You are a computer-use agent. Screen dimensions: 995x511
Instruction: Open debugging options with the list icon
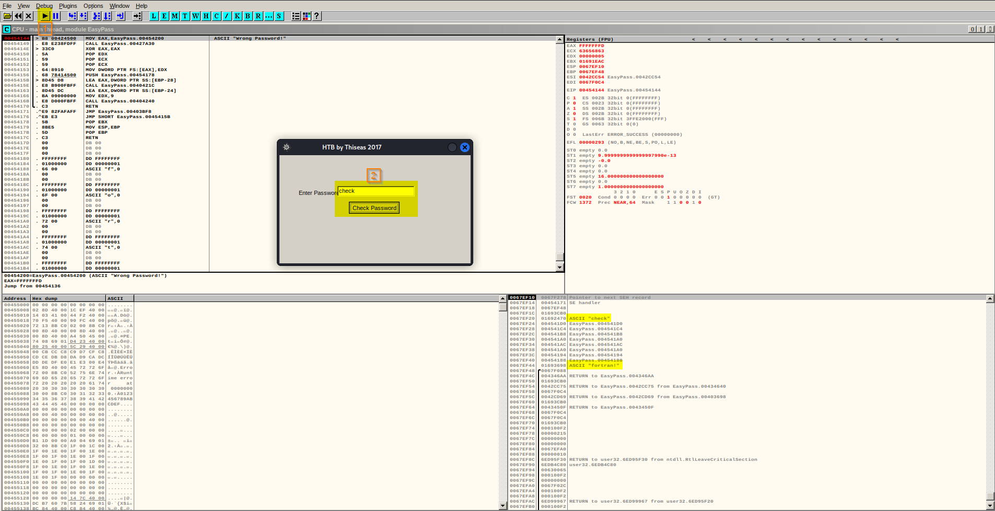296,16
